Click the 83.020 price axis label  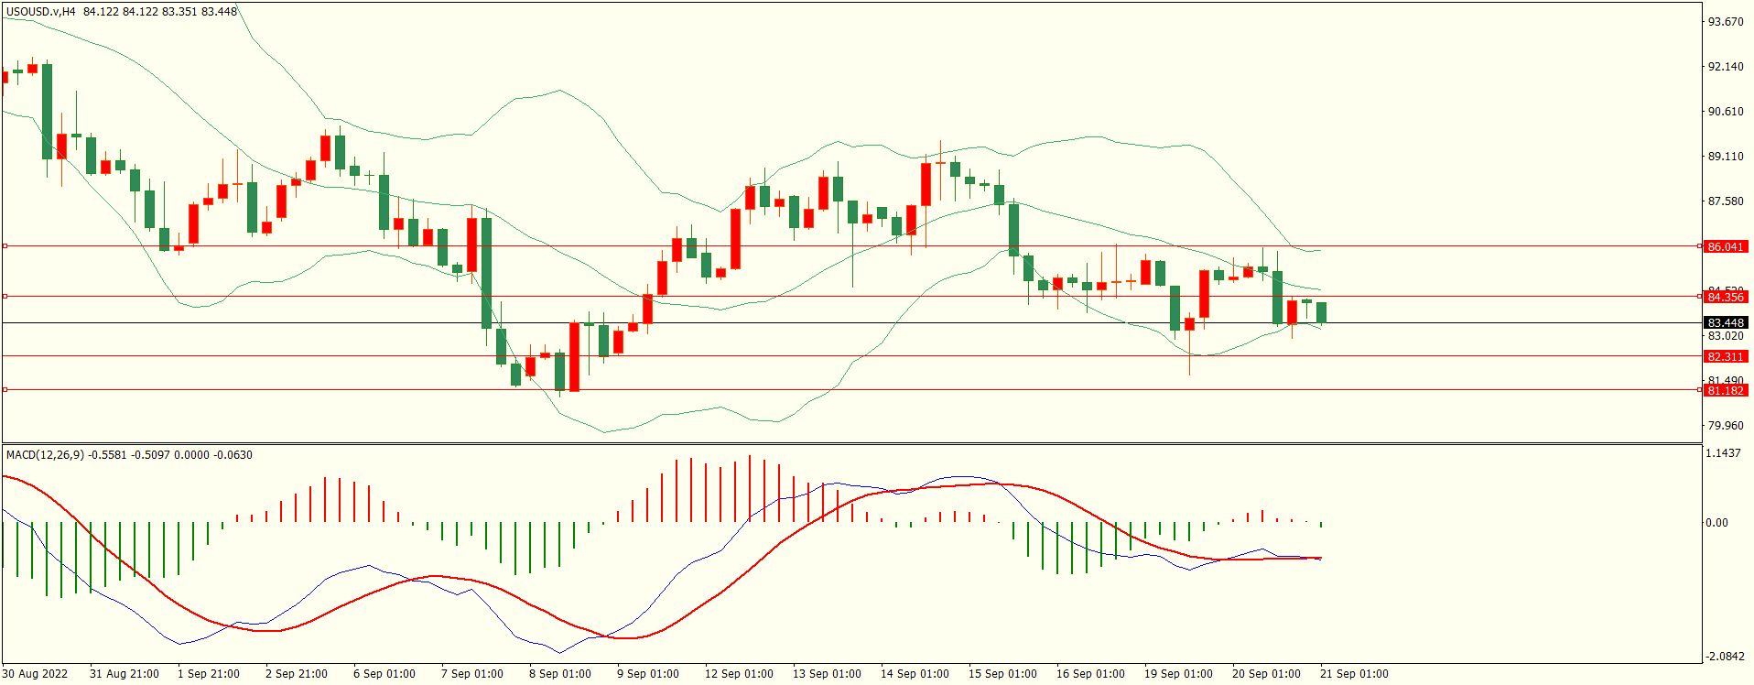coord(1726,336)
